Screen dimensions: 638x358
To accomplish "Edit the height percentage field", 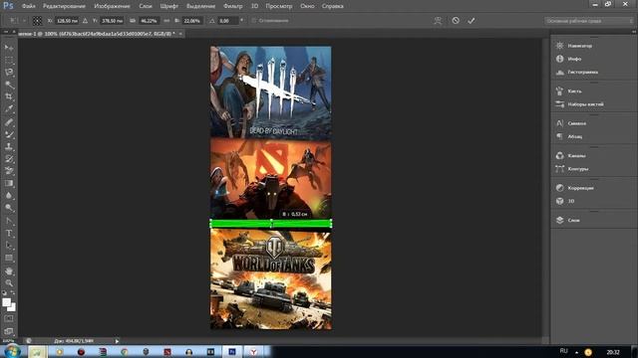I will coord(191,20).
